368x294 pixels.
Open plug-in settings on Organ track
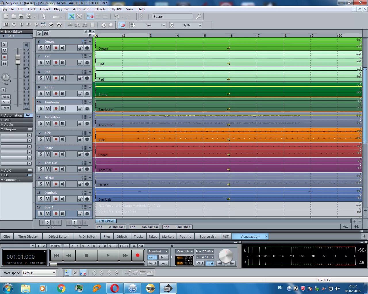[x=87, y=48]
